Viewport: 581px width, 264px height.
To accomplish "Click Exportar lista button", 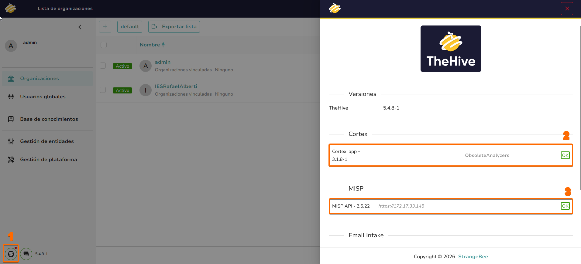I will click(174, 27).
